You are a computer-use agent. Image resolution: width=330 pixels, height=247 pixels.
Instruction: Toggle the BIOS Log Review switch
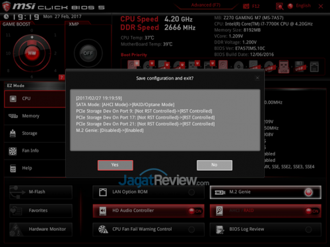[308, 230]
